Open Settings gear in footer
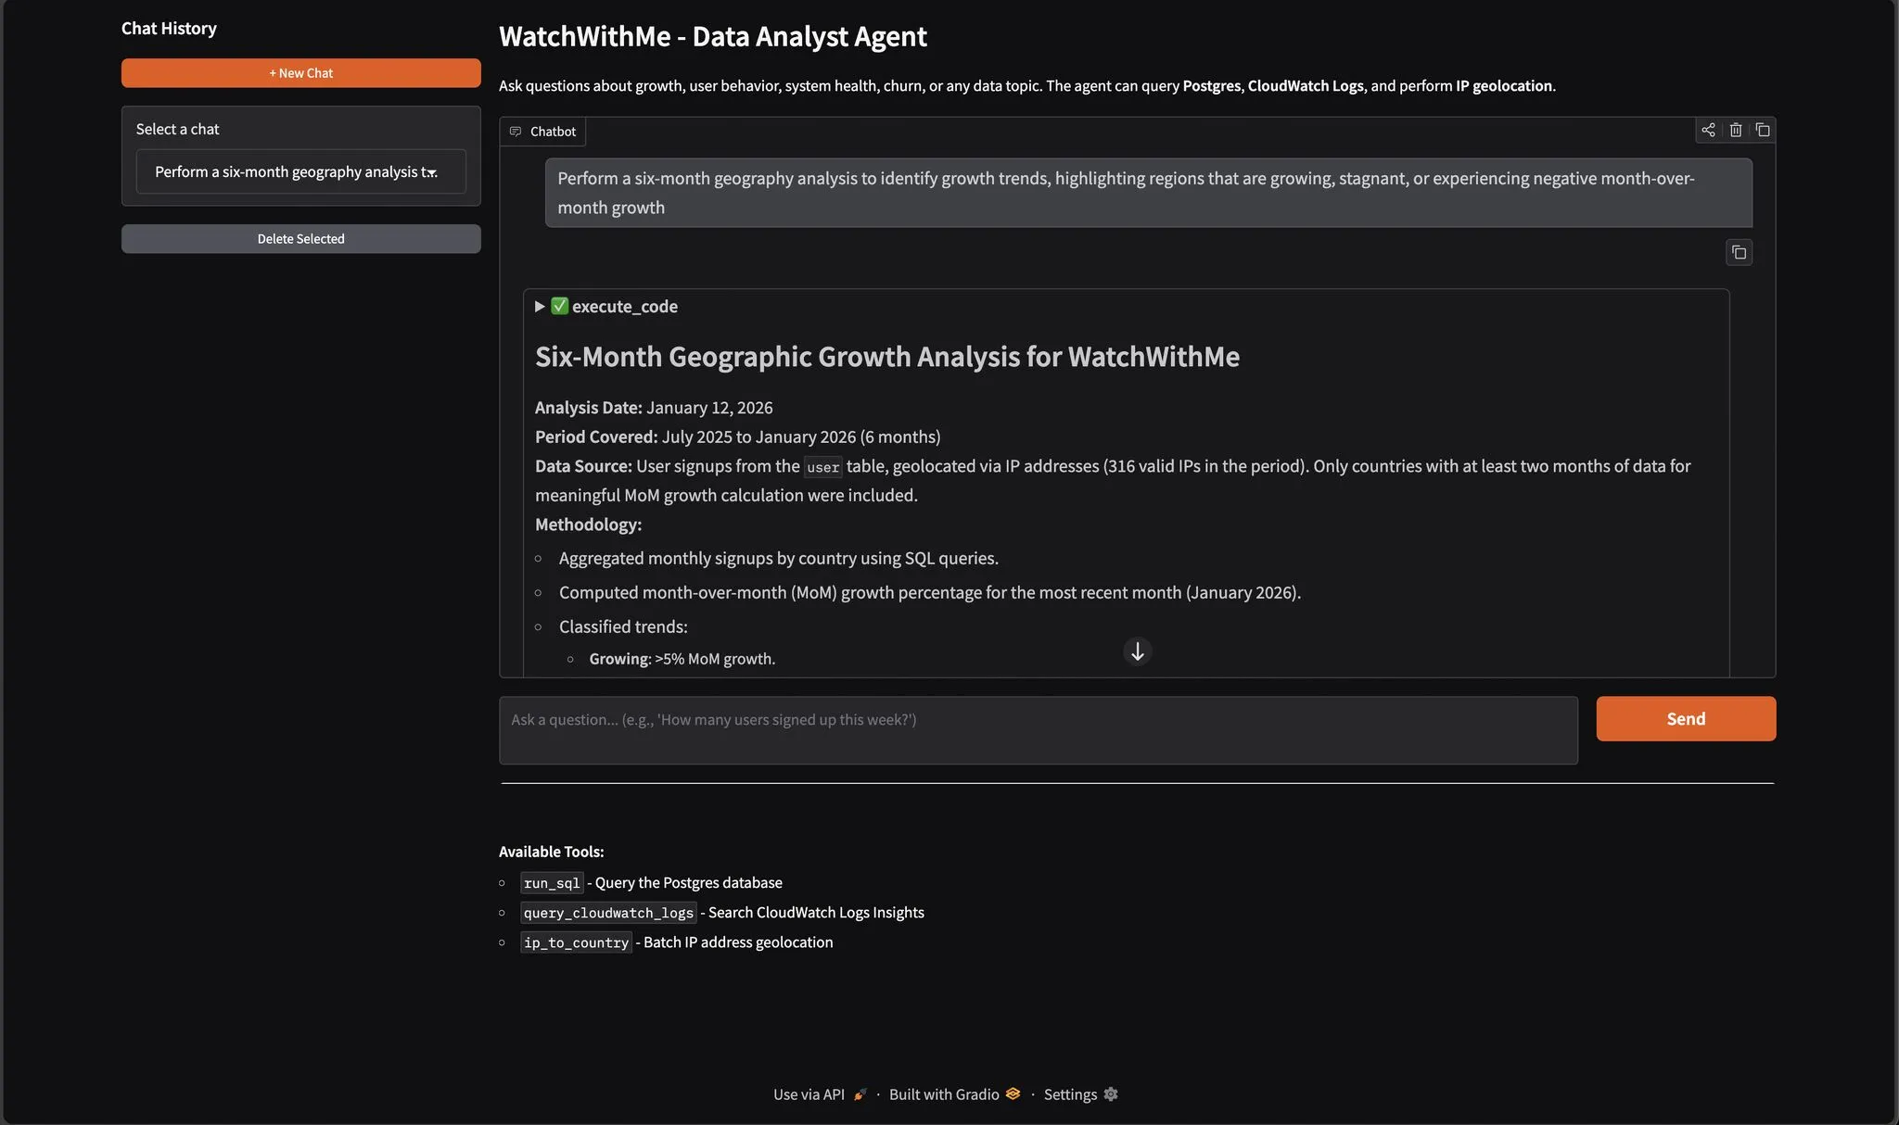This screenshot has width=1899, height=1125. (1110, 1094)
